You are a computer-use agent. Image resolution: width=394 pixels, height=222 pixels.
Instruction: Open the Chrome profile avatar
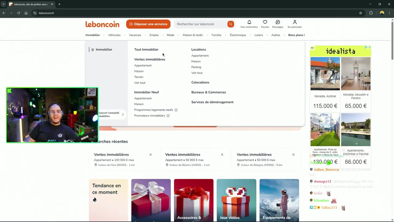382,13
